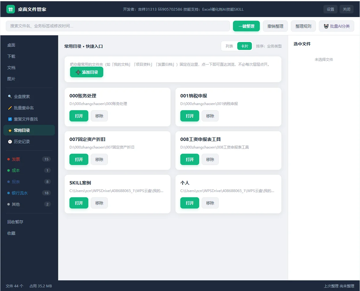Screen dimensions: 360x291
Task: Remove the 001纳税申报 folder
Action: [x=210, y=116]
